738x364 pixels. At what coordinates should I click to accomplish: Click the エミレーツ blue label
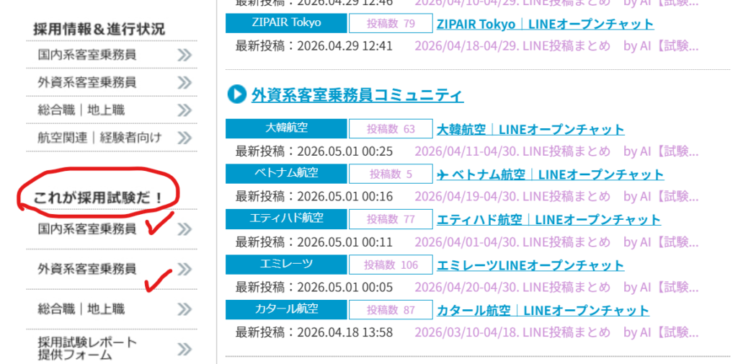tap(286, 265)
